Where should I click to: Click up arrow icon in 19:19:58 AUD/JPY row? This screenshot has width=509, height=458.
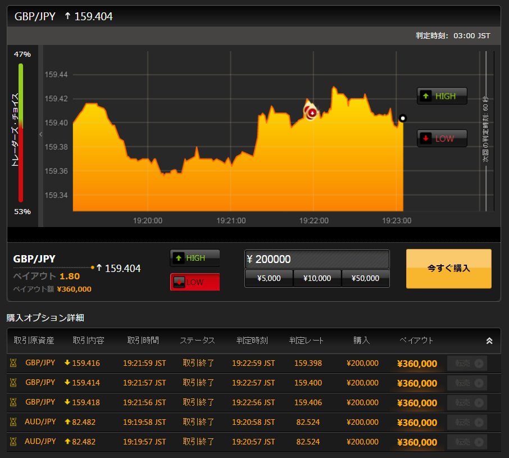67,421
